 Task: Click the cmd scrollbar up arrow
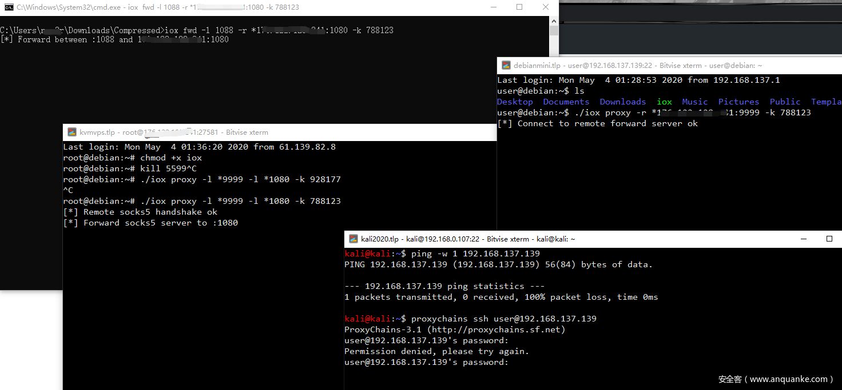pyautogui.click(x=554, y=21)
